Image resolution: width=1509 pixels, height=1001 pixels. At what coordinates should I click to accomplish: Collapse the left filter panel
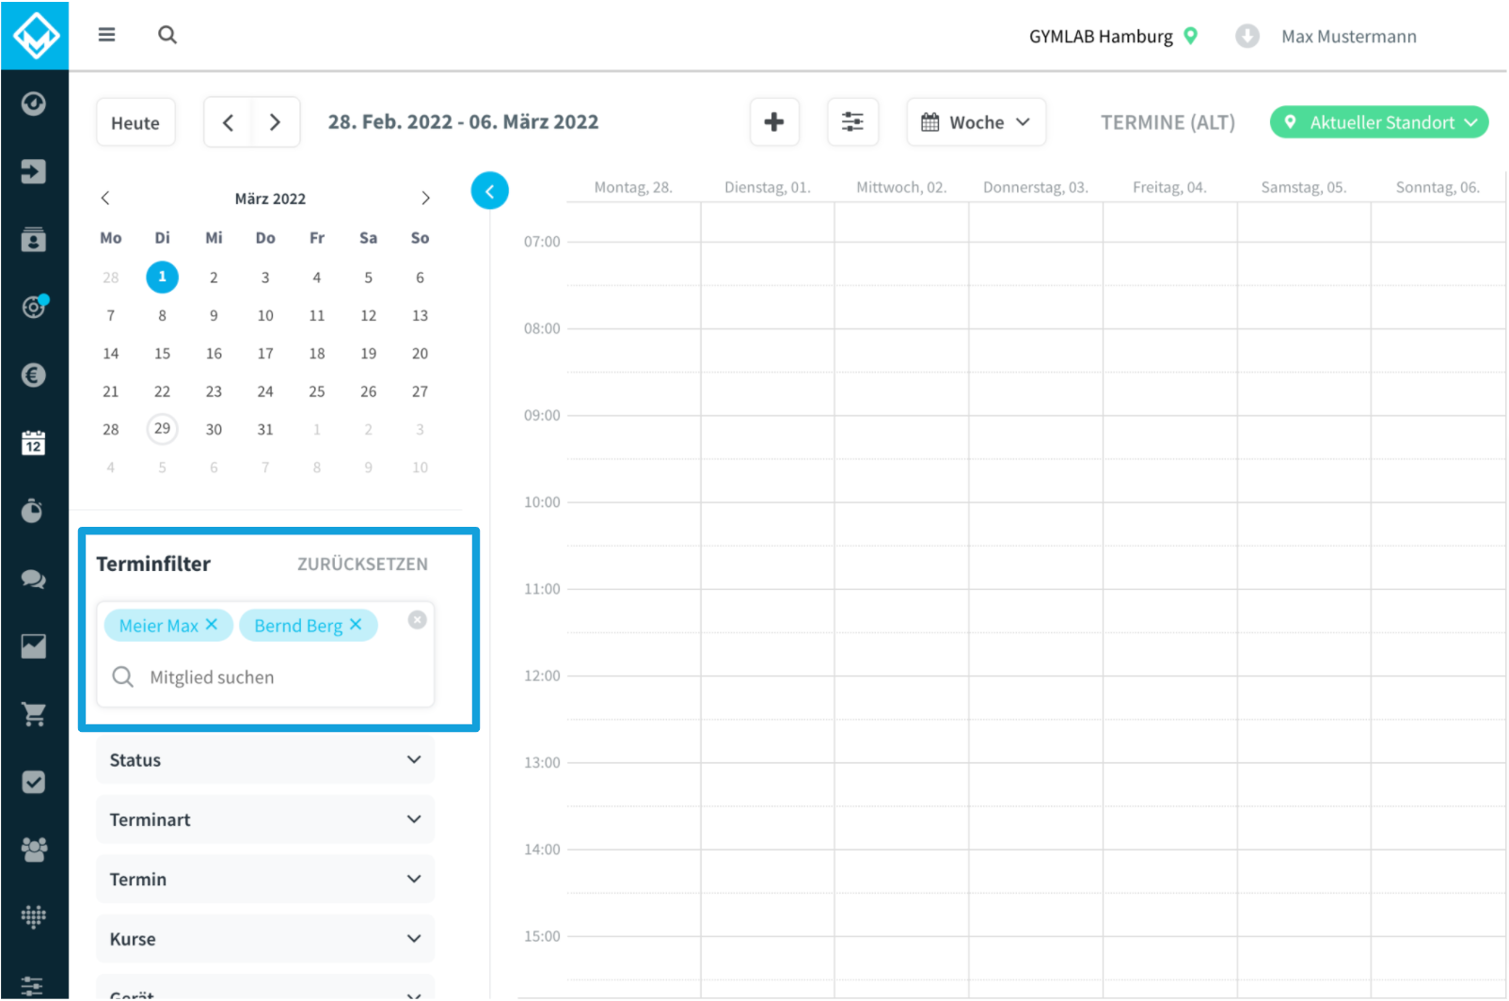point(489,191)
